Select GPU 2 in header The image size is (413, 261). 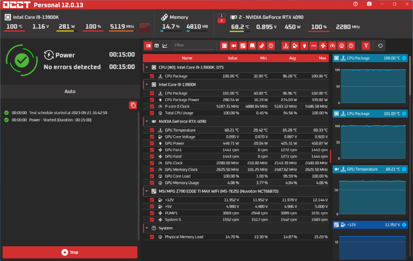click(221, 20)
